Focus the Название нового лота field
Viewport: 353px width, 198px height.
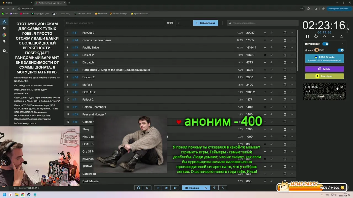click(x=114, y=23)
